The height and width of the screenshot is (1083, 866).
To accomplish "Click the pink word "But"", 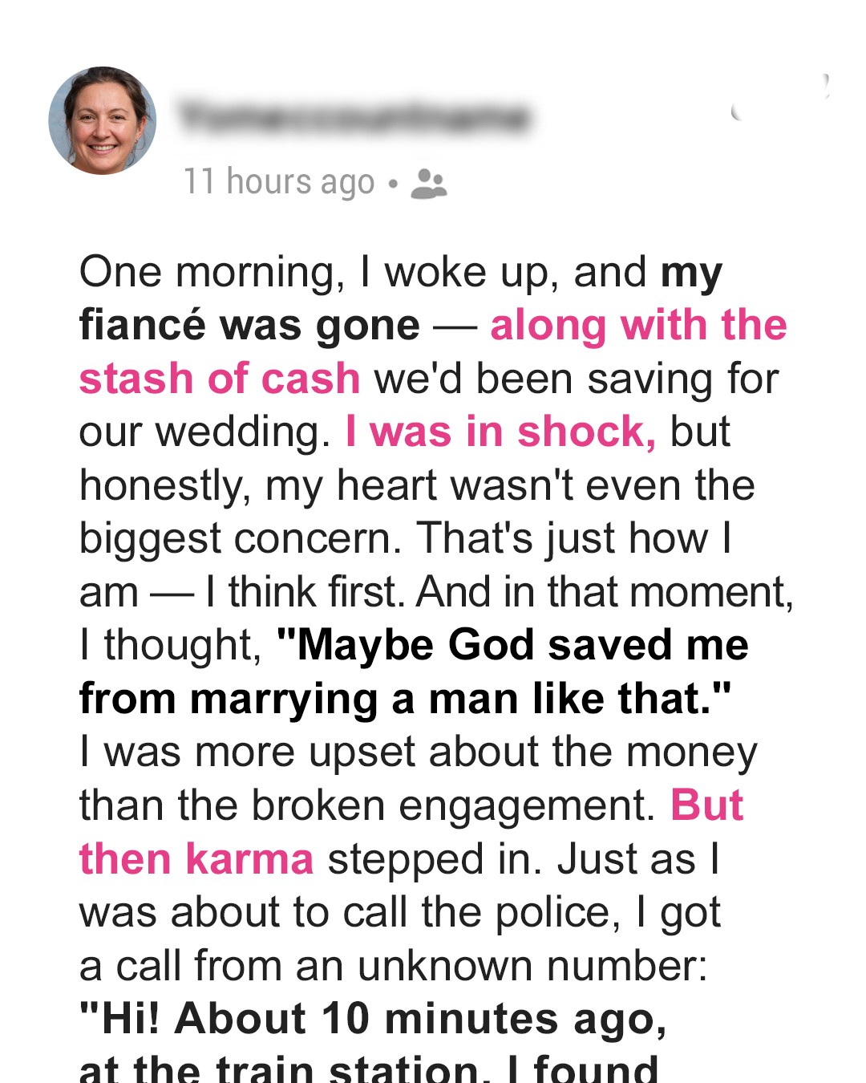I will pyautogui.click(x=706, y=805).
